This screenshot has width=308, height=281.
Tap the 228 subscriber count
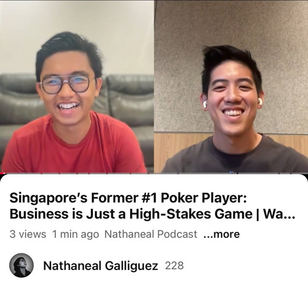point(174,266)
